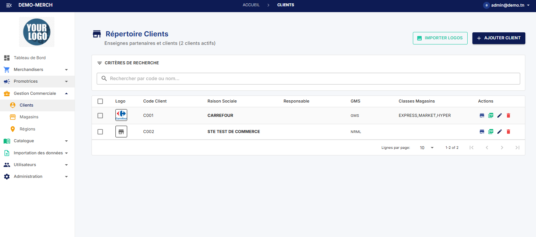The width and height of the screenshot is (536, 237).
Task: Toggle the select-all checkbox in table header
Action: click(100, 101)
